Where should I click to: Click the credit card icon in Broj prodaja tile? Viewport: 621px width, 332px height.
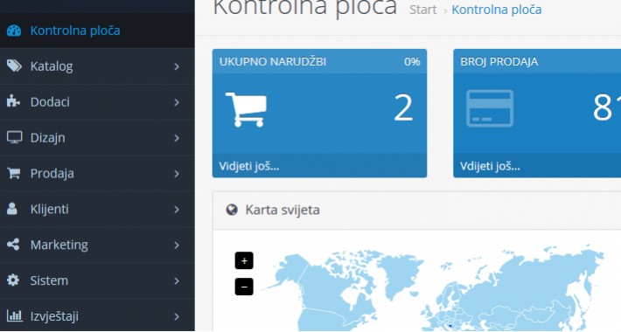point(490,108)
